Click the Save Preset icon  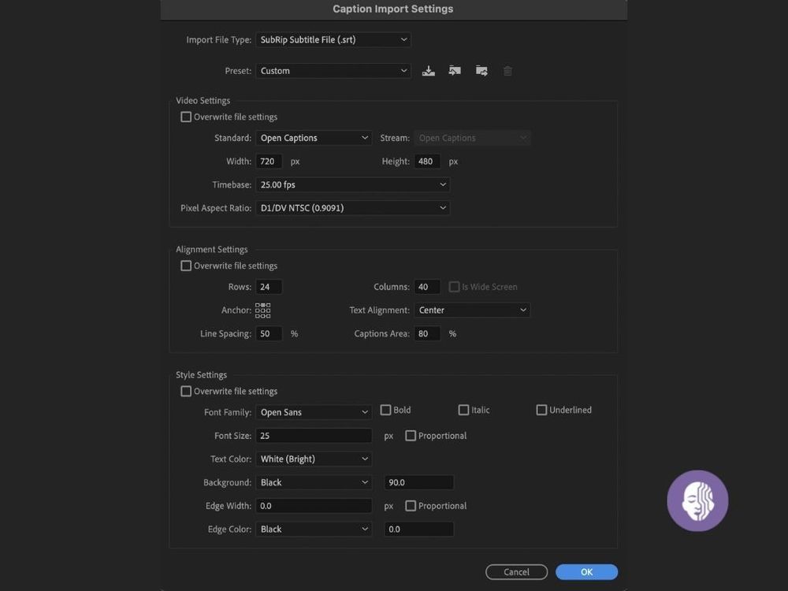pyautogui.click(x=428, y=71)
